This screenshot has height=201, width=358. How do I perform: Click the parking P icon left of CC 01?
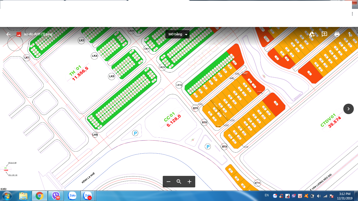click(x=135, y=133)
